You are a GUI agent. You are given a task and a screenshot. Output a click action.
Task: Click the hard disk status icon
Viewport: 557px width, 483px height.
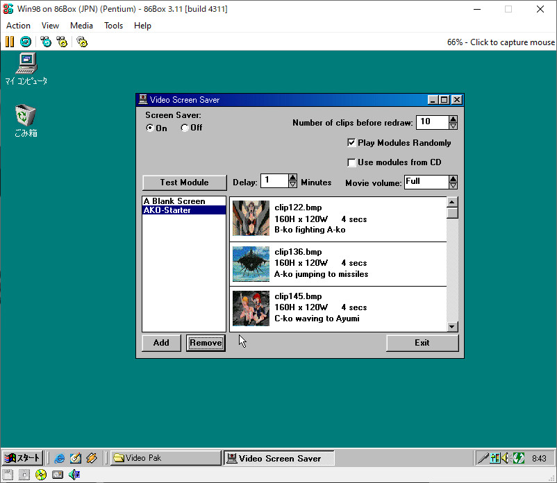pos(58,475)
